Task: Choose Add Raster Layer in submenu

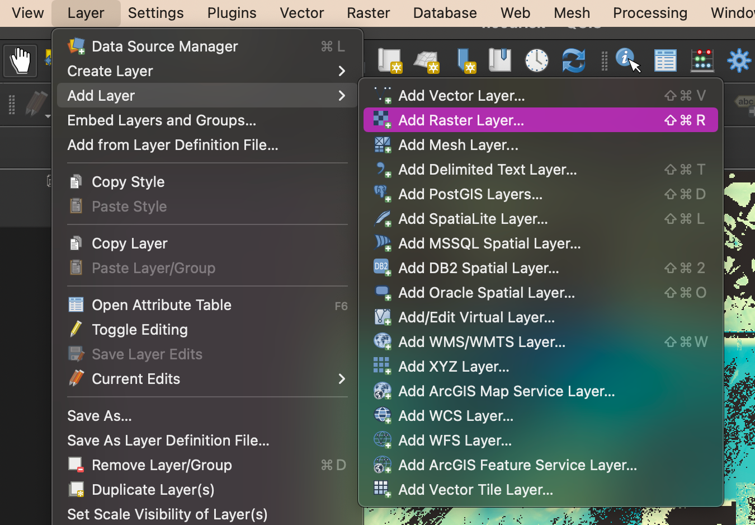Action: click(x=540, y=120)
